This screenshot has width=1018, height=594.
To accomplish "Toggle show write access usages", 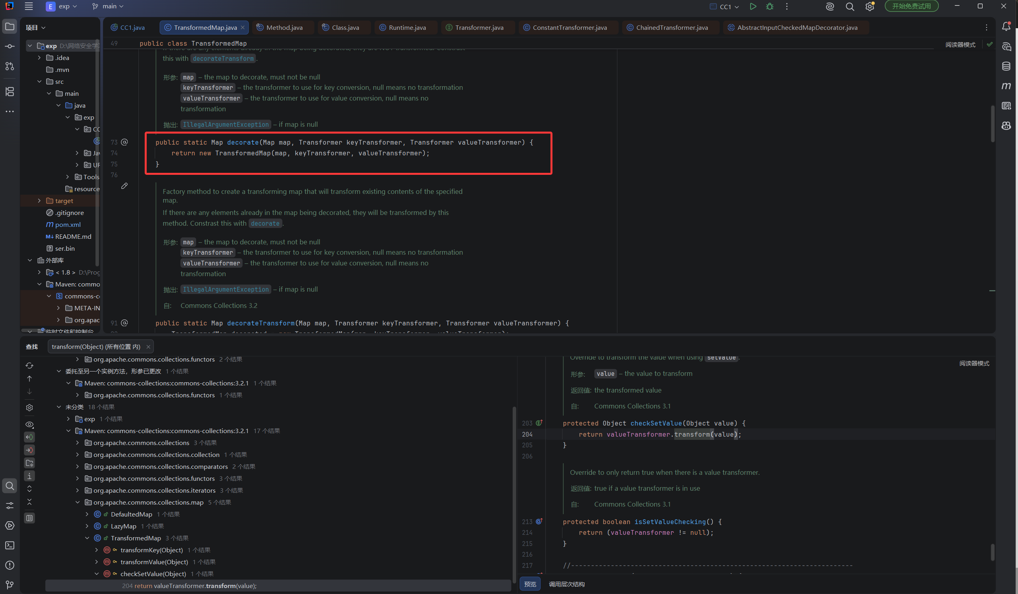I will point(29,450).
